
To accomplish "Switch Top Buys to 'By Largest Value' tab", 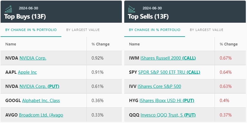I will click(x=83, y=30).
